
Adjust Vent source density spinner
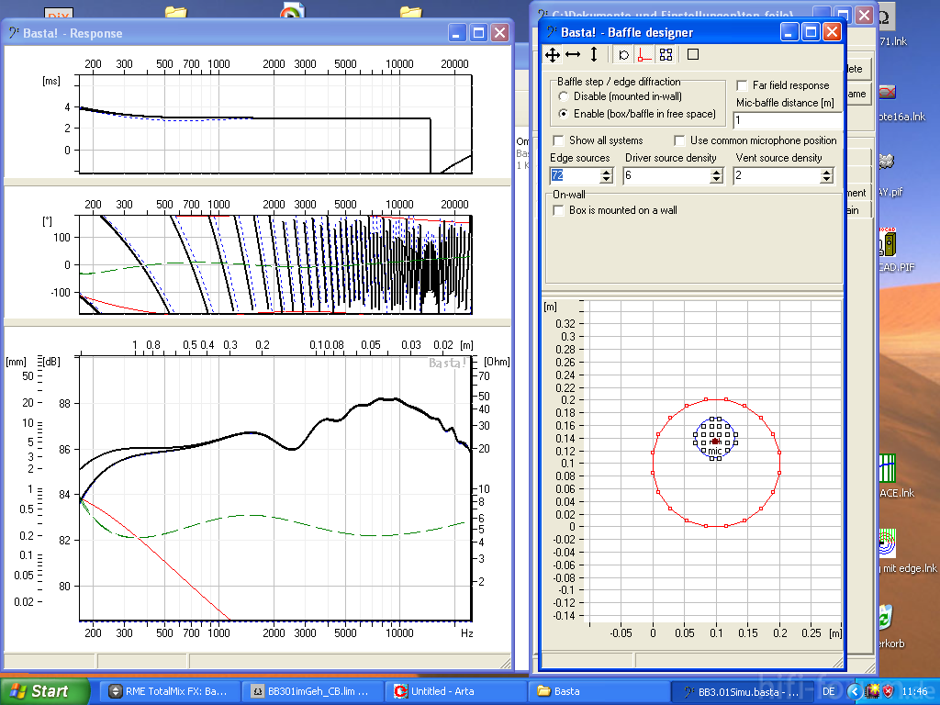pos(826,175)
